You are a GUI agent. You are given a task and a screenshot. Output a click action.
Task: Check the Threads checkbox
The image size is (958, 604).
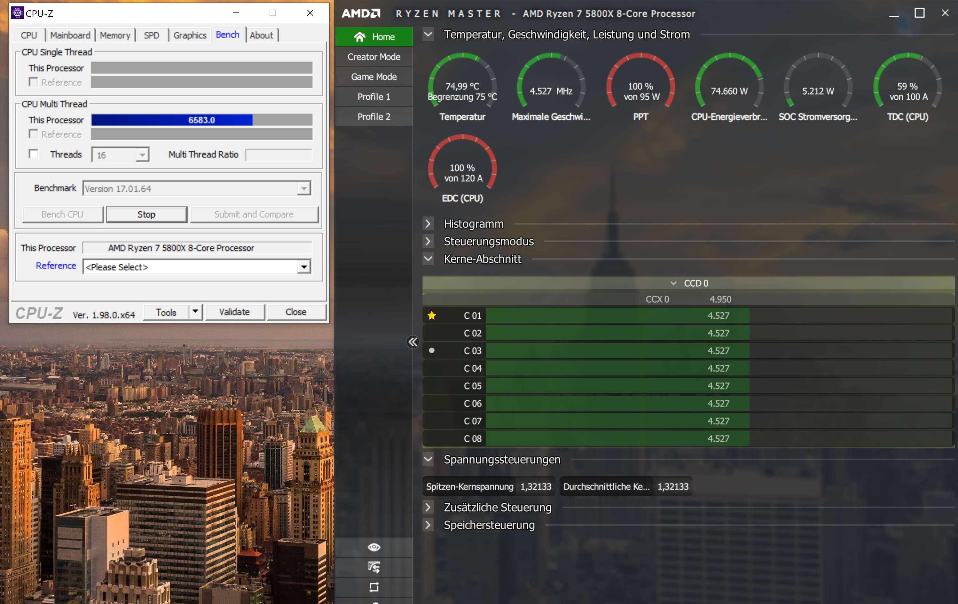(34, 154)
